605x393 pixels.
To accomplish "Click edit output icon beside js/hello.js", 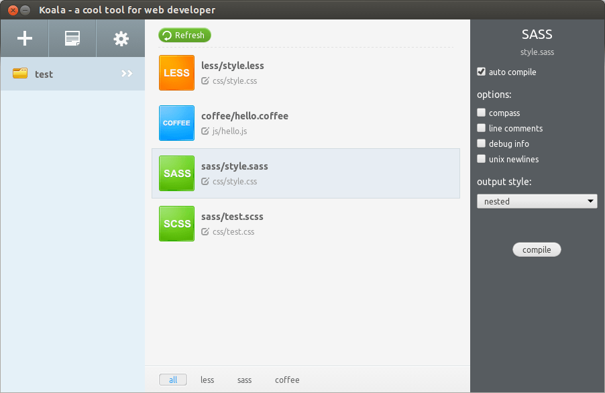I will [205, 131].
